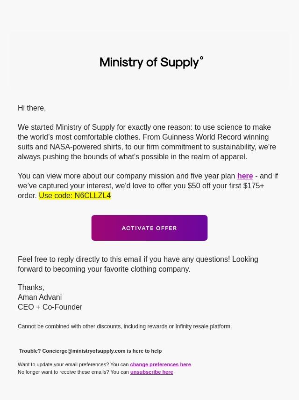Click the name Aman Advani
The image size is (299, 400).
(40, 297)
